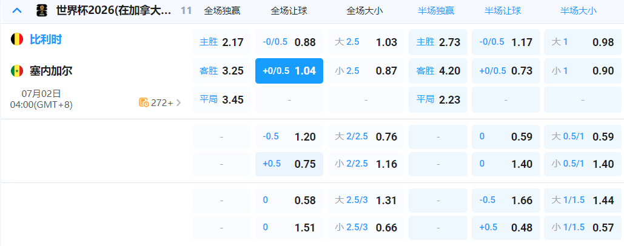The image size is (624, 246).
Task: Click the 全场大小 column header
Action: click(x=365, y=11)
